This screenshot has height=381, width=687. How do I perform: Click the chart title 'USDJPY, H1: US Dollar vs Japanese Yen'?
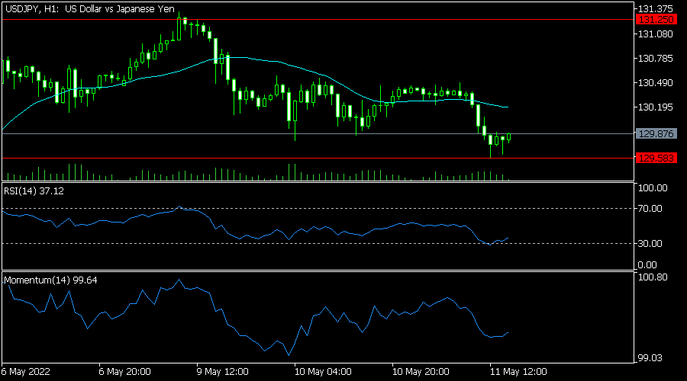(90, 8)
